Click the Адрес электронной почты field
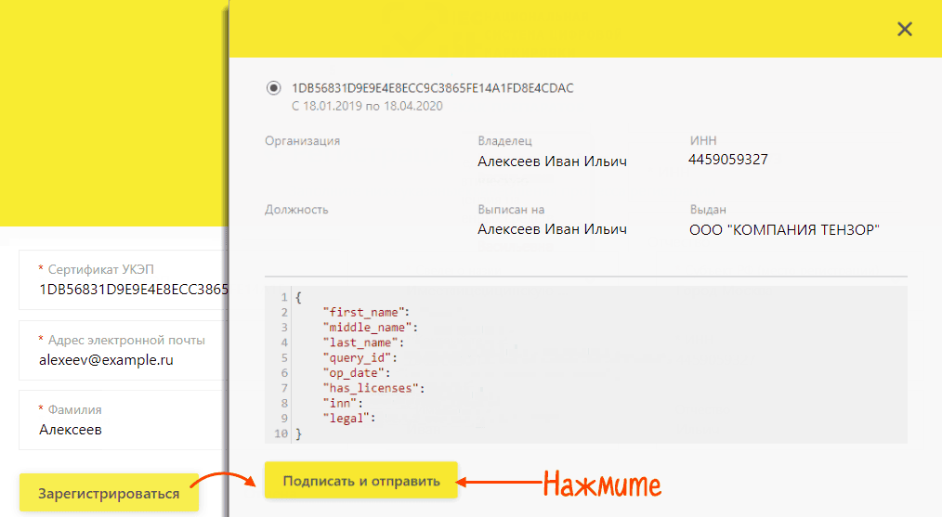The height and width of the screenshot is (517, 942). coord(121,359)
